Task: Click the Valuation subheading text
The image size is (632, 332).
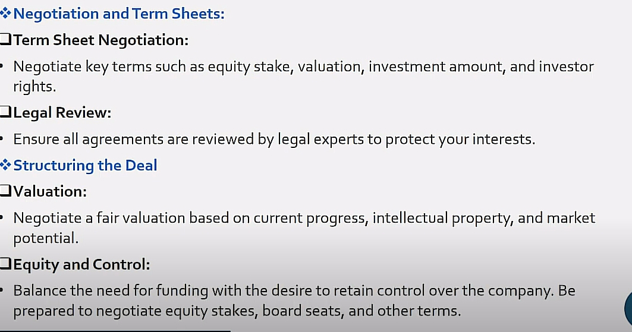Action: coord(50,192)
